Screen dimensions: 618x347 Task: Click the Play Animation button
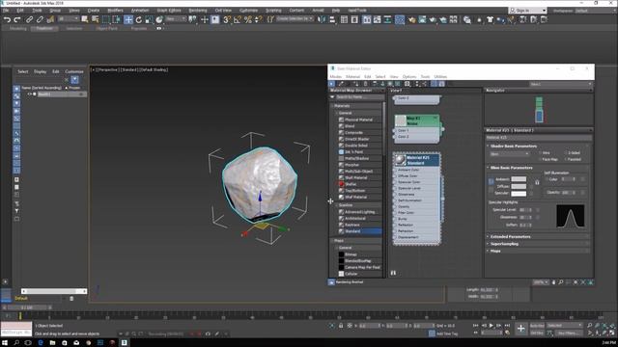(x=492, y=326)
